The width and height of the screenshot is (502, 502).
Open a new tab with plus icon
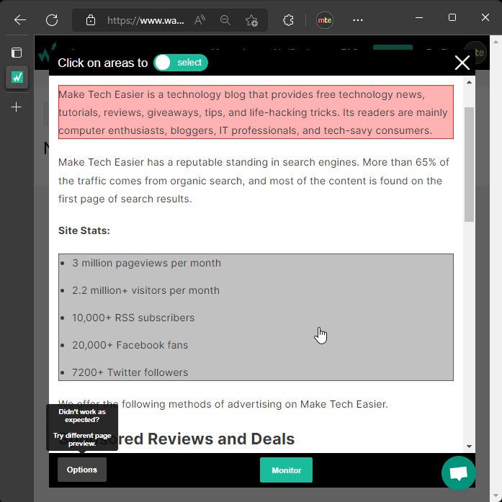pyautogui.click(x=17, y=107)
